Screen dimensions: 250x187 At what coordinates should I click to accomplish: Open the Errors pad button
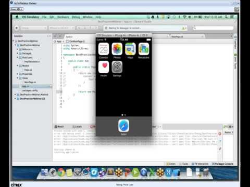[171, 164]
